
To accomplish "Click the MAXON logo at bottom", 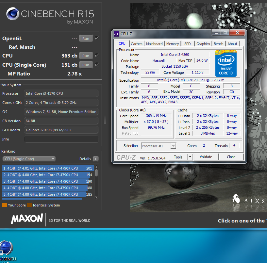I will 27,218.
